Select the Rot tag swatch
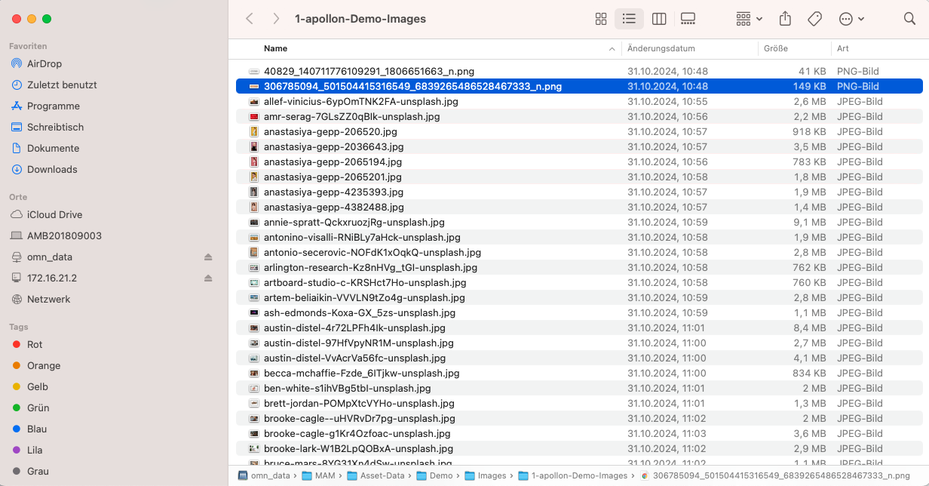 pos(17,343)
